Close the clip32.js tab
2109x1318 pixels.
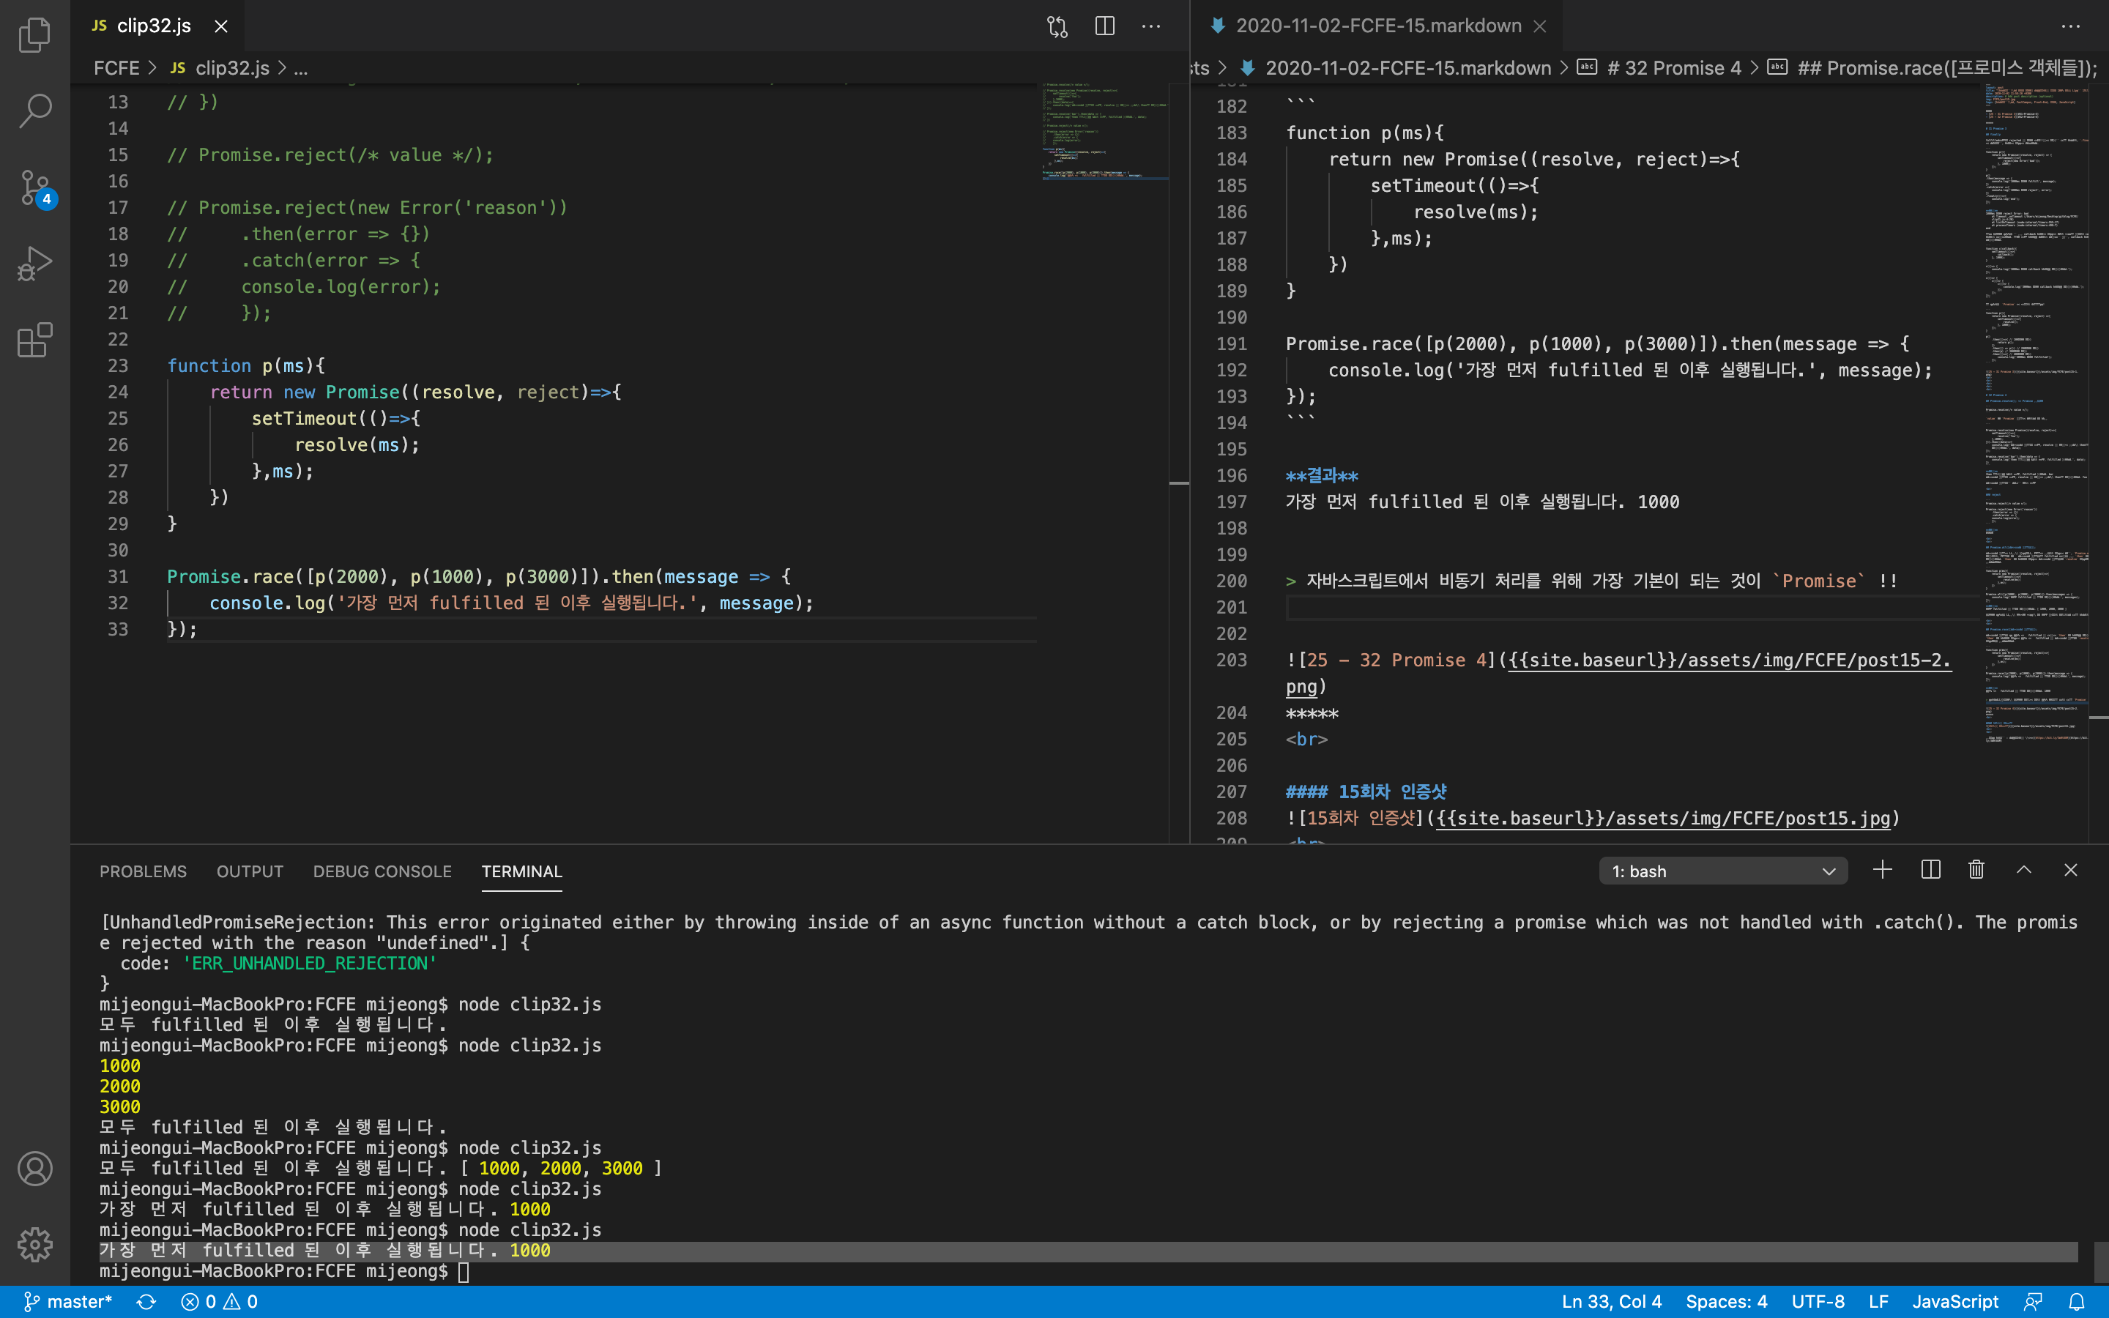(x=221, y=26)
